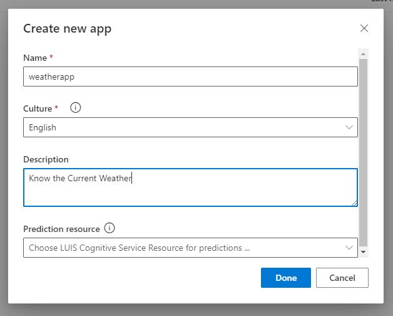Click the Name field label

point(35,58)
